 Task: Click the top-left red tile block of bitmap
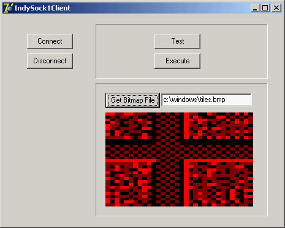point(128,125)
